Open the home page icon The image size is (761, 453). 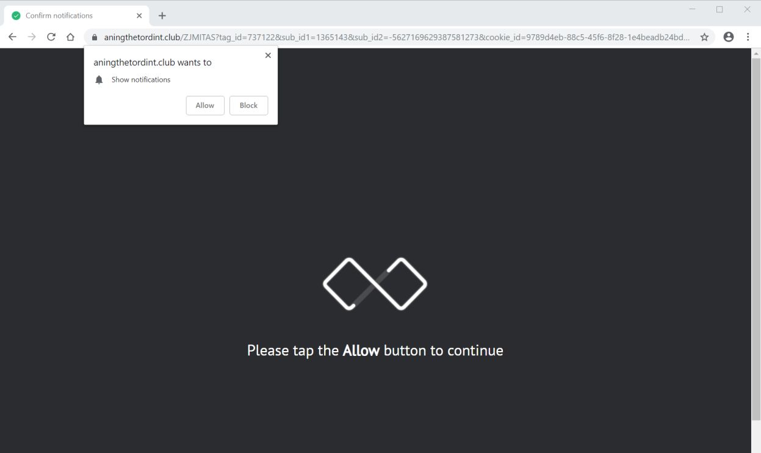click(71, 37)
